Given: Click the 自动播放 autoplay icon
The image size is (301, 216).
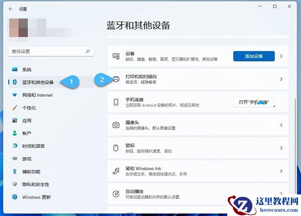Looking at the screenshot, I should click(x=116, y=194).
